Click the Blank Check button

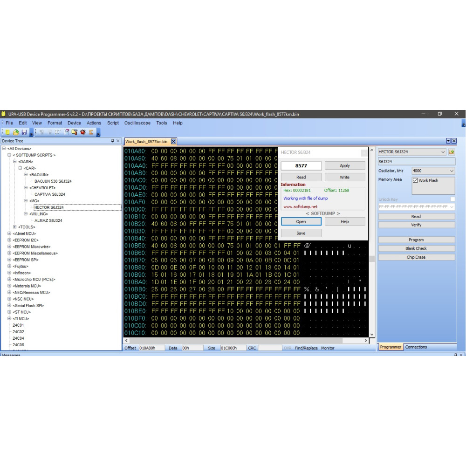coord(416,248)
